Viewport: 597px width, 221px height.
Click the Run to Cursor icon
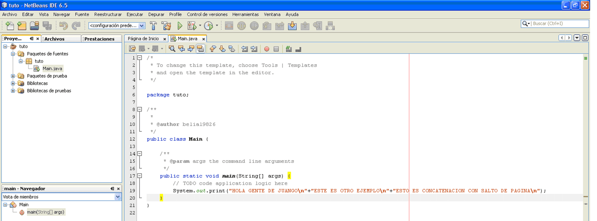(318, 26)
